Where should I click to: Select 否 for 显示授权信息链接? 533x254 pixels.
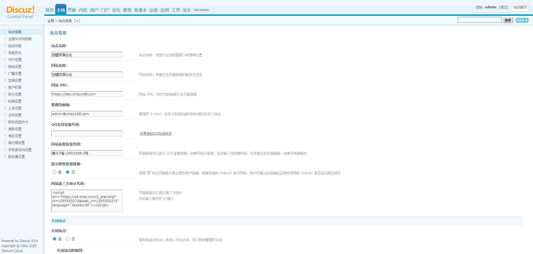pyautogui.click(x=67, y=172)
